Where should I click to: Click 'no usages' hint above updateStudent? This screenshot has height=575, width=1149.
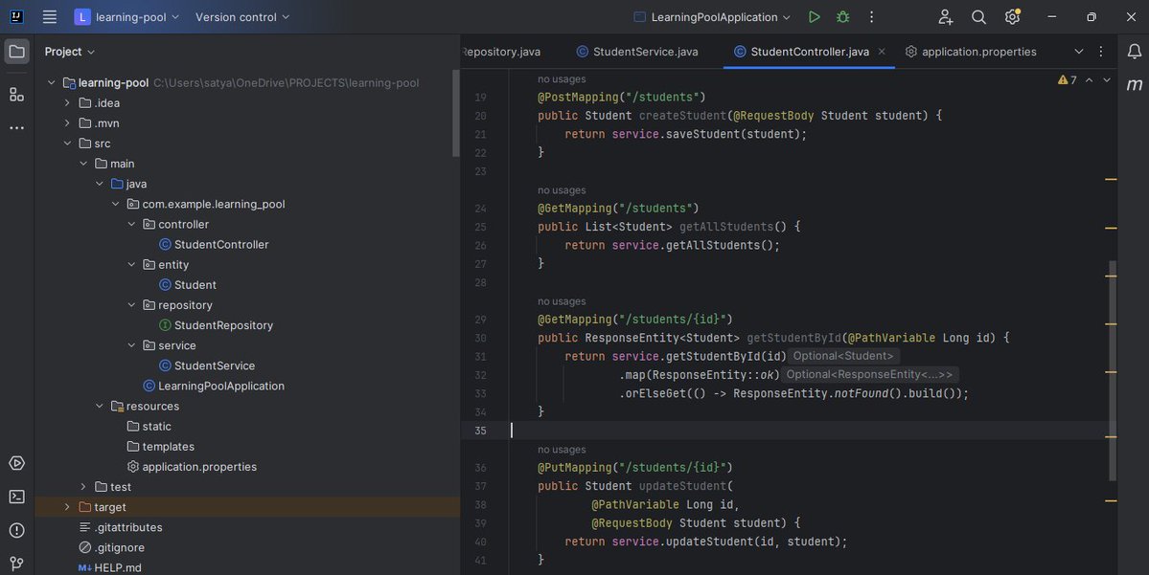pyautogui.click(x=562, y=449)
